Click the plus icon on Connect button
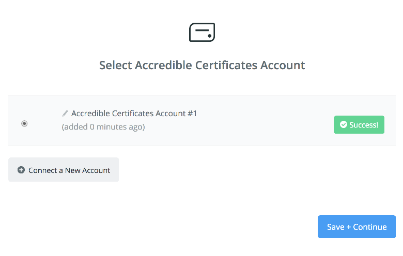Image resolution: width=403 pixels, height=256 pixels. coord(21,170)
